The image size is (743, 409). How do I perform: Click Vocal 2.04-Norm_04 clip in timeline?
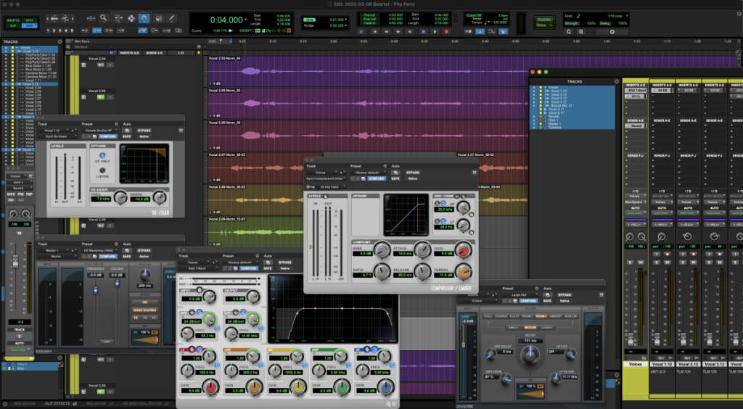tap(367, 71)
